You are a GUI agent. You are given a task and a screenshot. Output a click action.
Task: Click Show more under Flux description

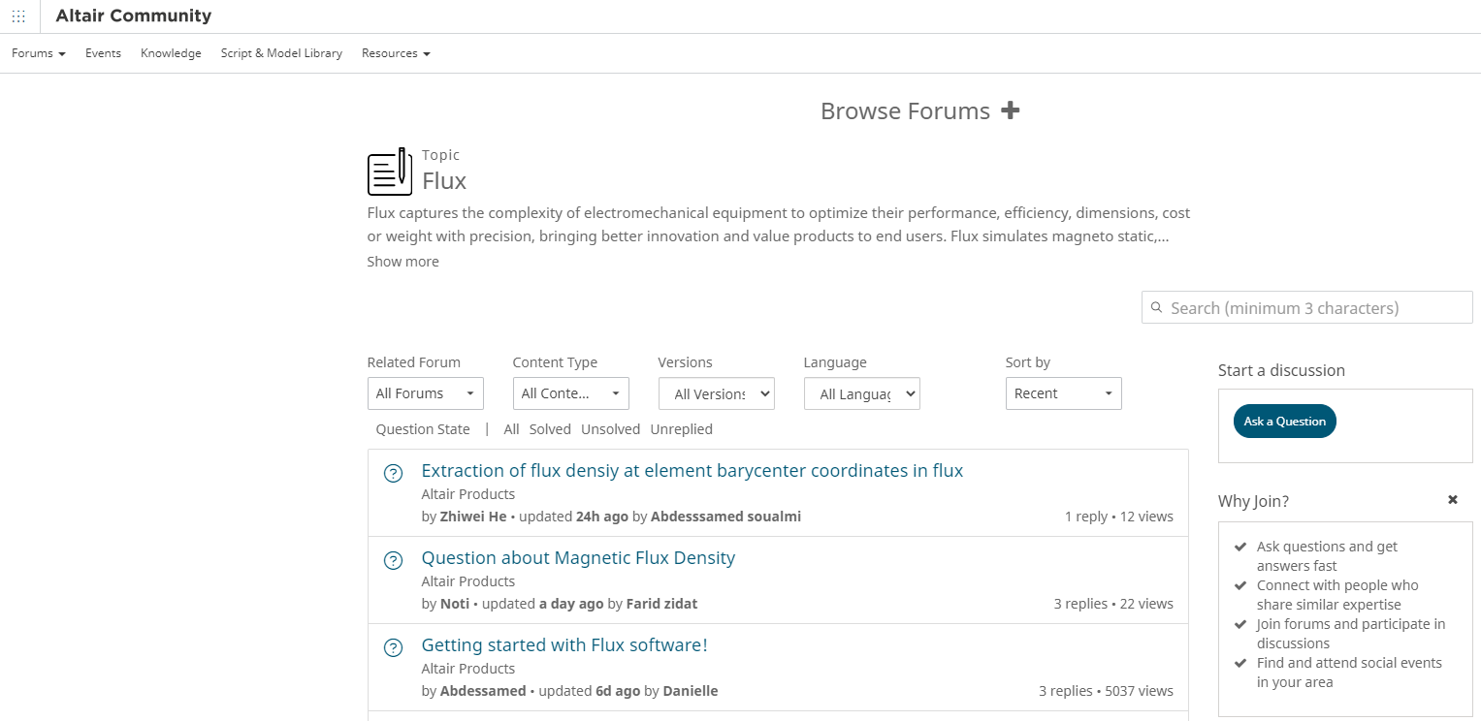click(x=402, y=262)
